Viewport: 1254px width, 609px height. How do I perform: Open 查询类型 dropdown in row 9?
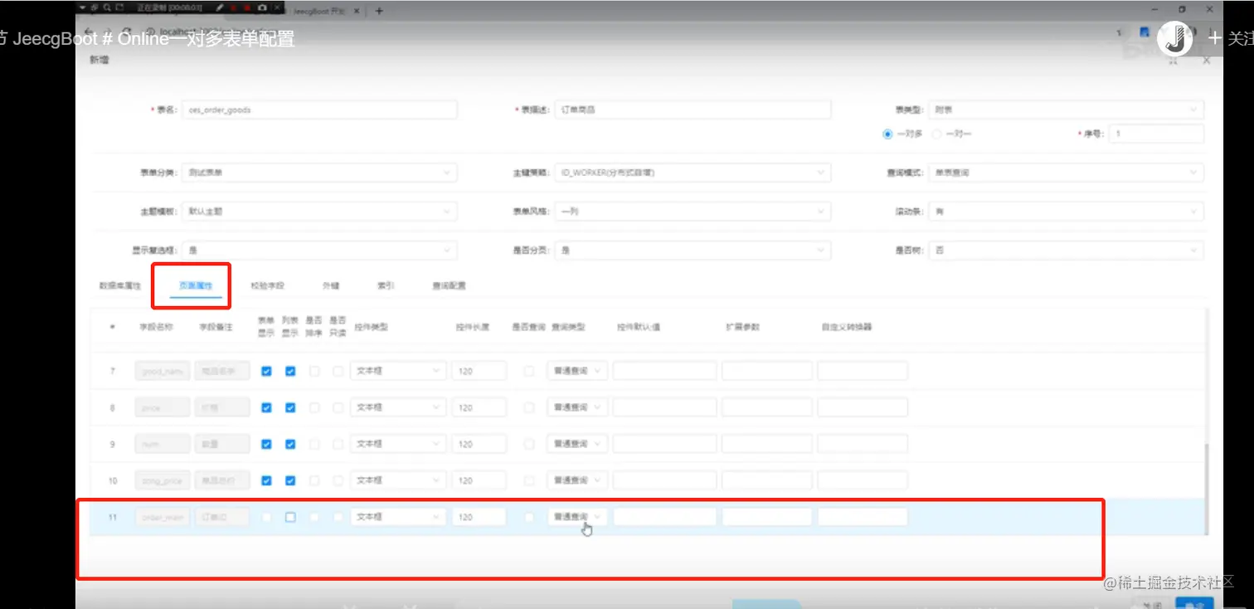(x=578, y=444)
